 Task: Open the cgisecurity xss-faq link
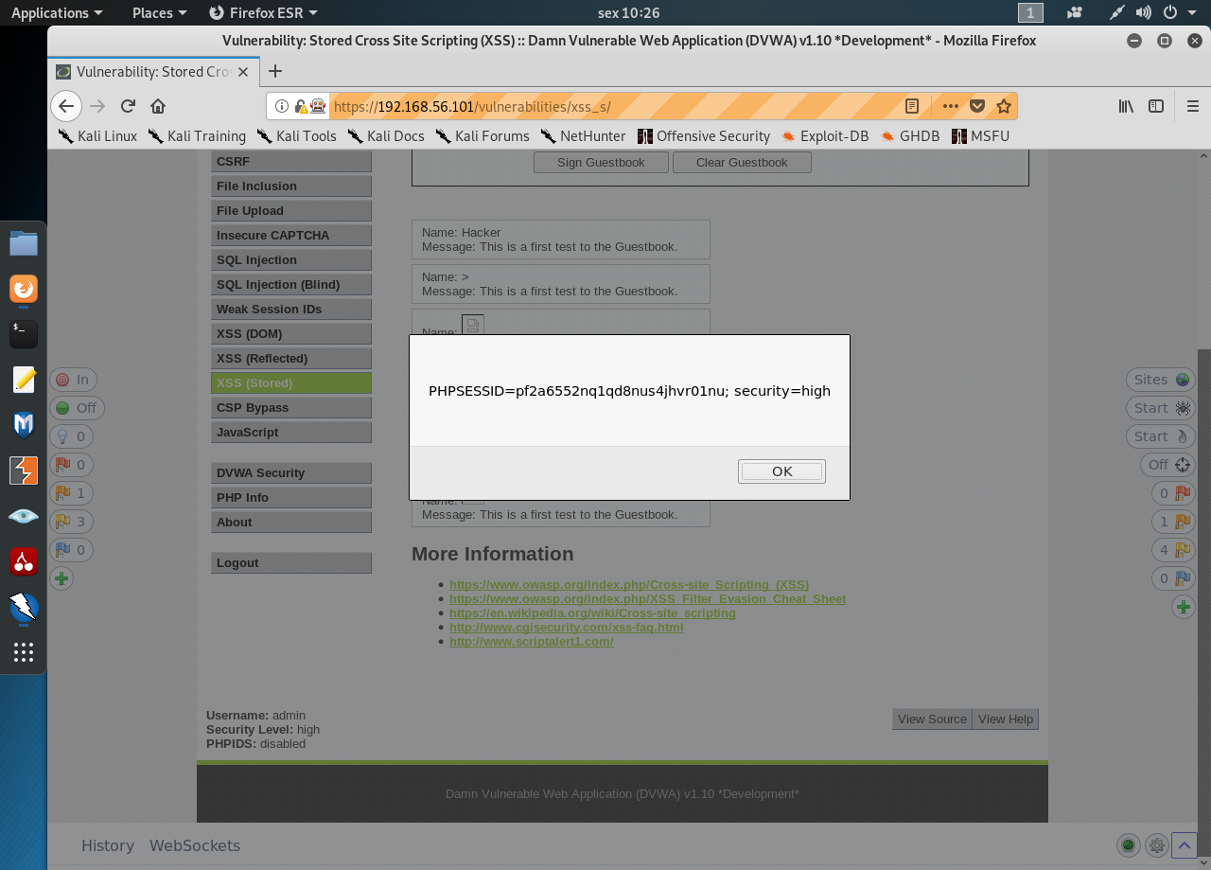point(566,627)
